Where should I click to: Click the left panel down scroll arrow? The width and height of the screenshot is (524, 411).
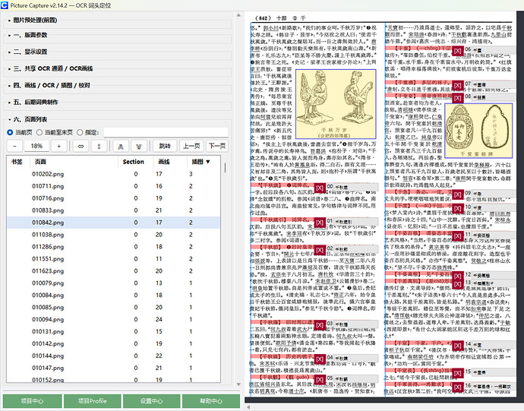coord(238,384)
